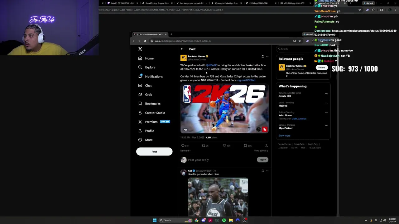The image size is (399, 224).
Task: Open a new tab in front browser
Action: (x=171, y=34)
